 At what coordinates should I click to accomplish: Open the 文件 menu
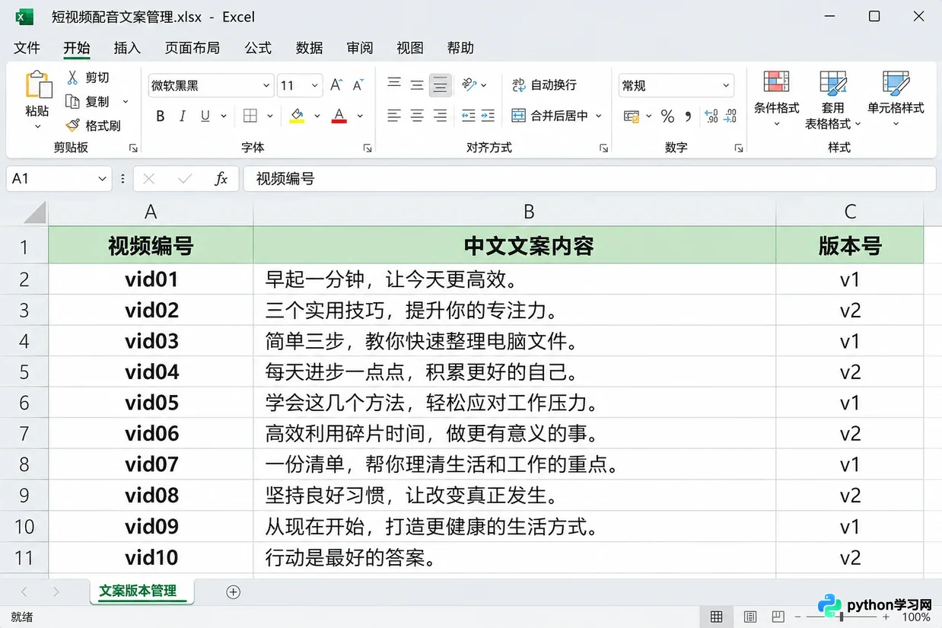tap(27, 48)
